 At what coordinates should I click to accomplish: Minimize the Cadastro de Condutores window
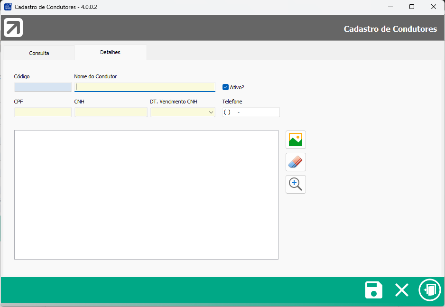point(390,7)
